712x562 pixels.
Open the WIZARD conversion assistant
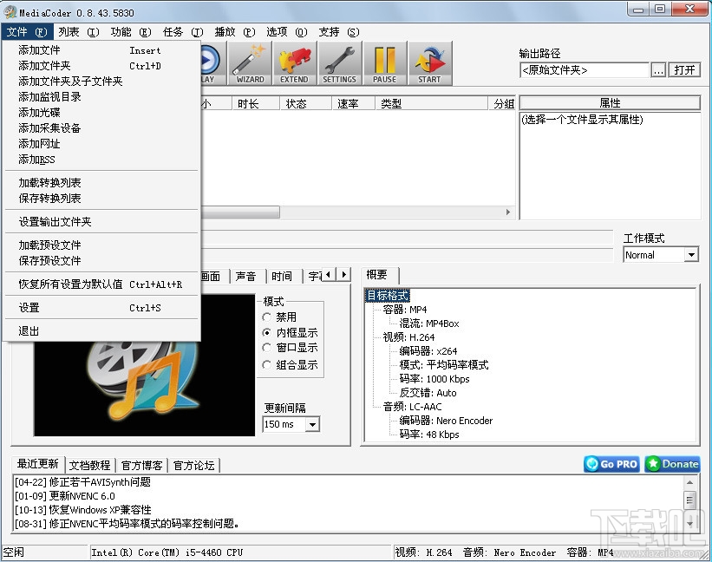pyautogui.click(x=249, y=62)
